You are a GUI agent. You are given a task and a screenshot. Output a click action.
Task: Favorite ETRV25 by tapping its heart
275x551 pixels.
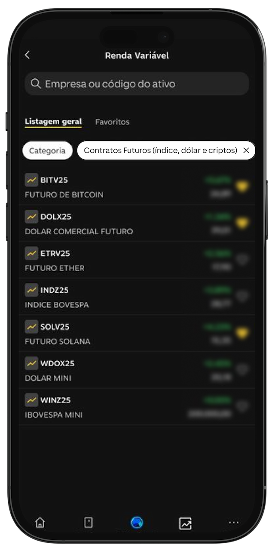pyautogui.click(x=242, y=260)
